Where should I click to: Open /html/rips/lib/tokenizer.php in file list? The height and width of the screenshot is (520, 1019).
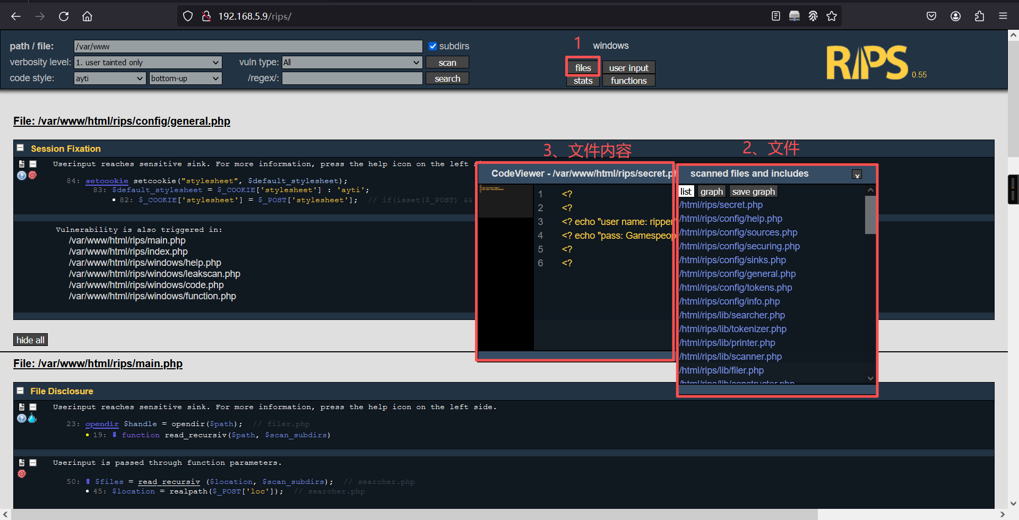733,329
